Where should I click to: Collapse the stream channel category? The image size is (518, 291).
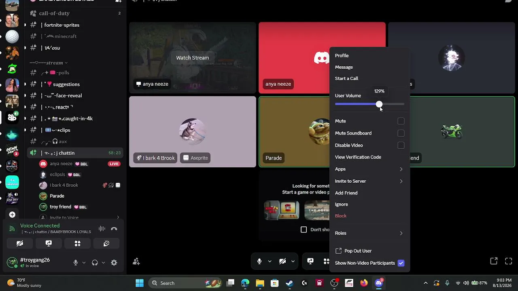click(49, 63)
